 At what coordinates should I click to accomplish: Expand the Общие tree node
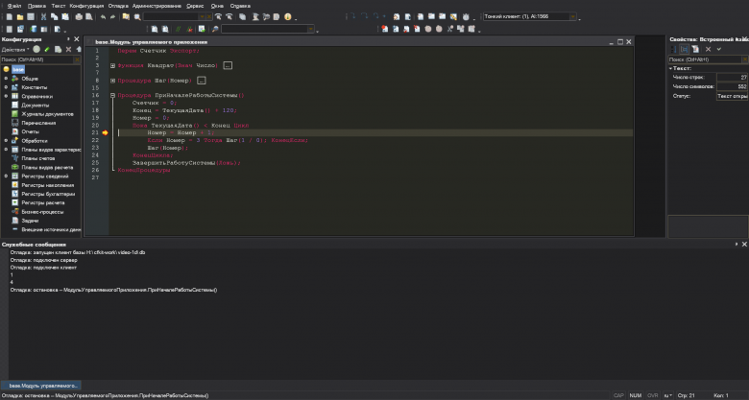[x=6, y=79]
